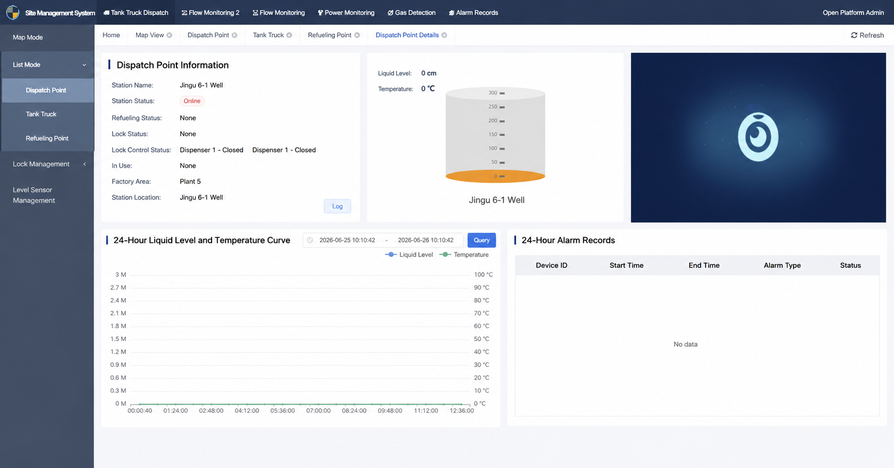Switch to the Tank Truck tab

[268, 35]
